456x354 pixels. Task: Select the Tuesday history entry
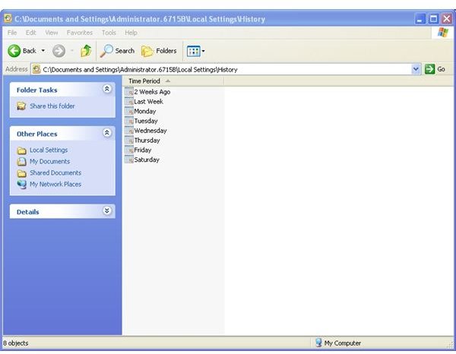pyautogui.click(x=146, y=121)
